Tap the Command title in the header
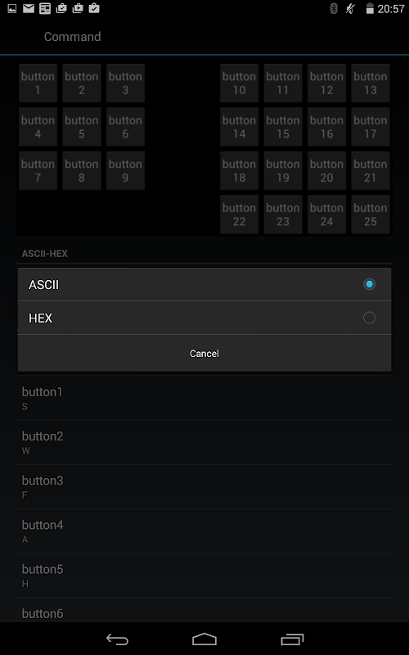 pyautogui.click(x=72, y=37)
